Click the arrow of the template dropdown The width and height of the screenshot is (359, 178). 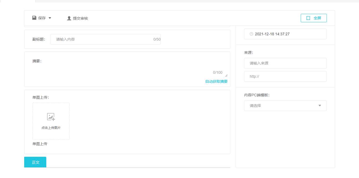(320, 106)
